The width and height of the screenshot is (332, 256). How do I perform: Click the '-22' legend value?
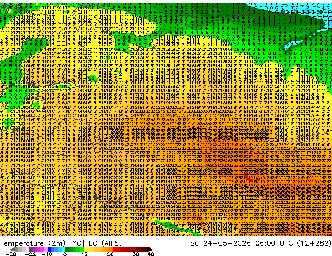(x=30, y=254)
